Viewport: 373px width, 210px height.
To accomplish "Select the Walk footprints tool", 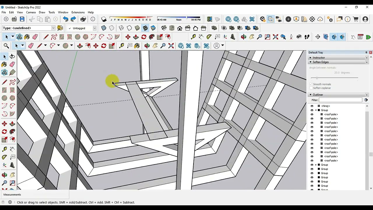I will [307, 37].
